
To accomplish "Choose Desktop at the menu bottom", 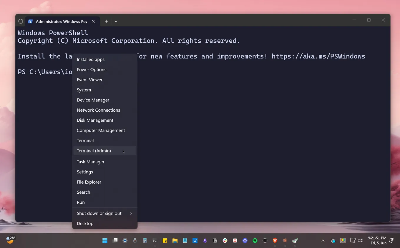I will click(105, 224).
